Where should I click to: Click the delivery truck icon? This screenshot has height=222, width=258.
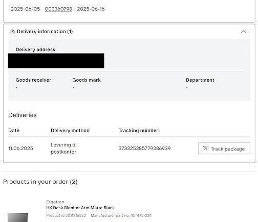(12, 32)
